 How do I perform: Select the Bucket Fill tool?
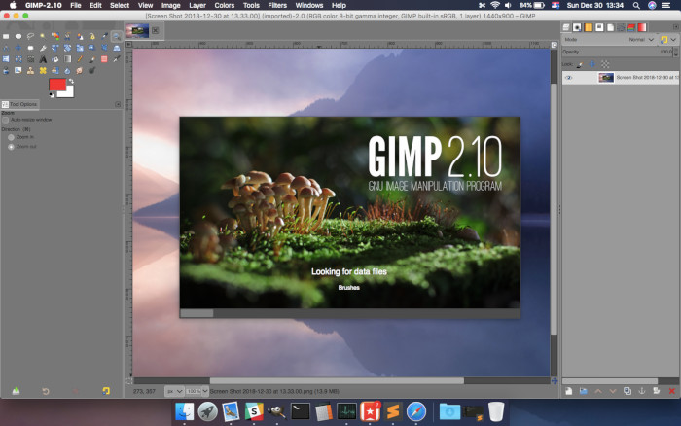[55, 59]
